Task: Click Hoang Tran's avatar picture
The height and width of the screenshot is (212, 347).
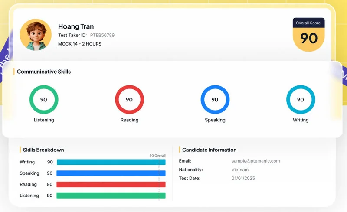Action: coord(36,35)
